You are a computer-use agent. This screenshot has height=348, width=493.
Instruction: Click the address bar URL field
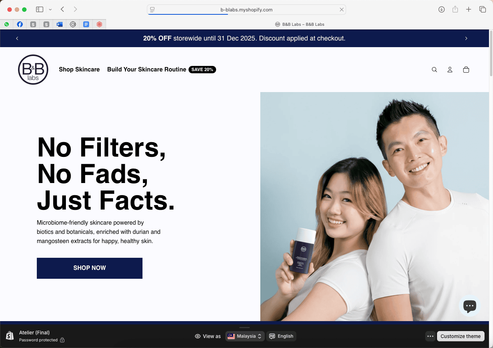pyautogui.click(x=246, y=10)
